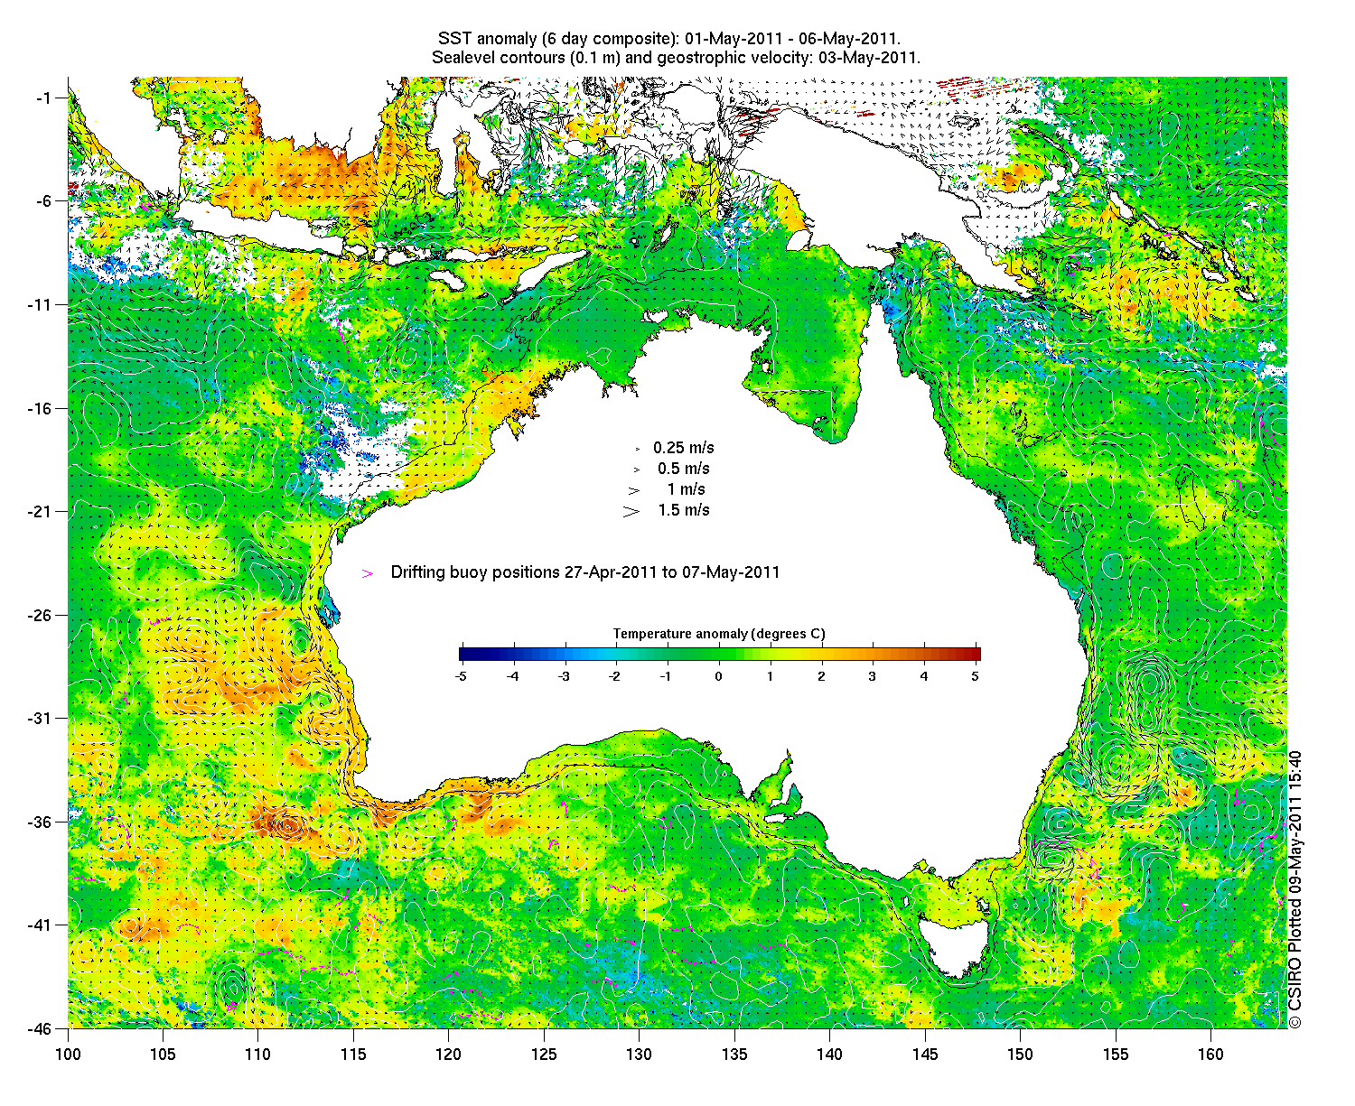Click latitude axis label -46
Screen dimensions: 1355x1106
pyautogui.click(x=42, y=1028)
